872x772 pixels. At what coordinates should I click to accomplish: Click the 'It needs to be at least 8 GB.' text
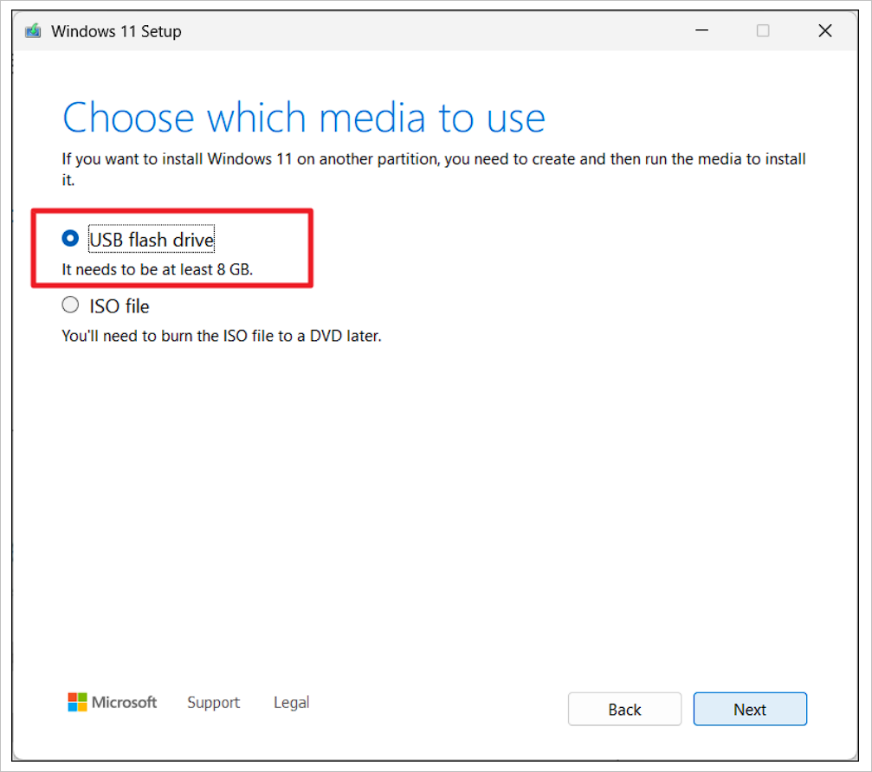(x=158, y=269)
